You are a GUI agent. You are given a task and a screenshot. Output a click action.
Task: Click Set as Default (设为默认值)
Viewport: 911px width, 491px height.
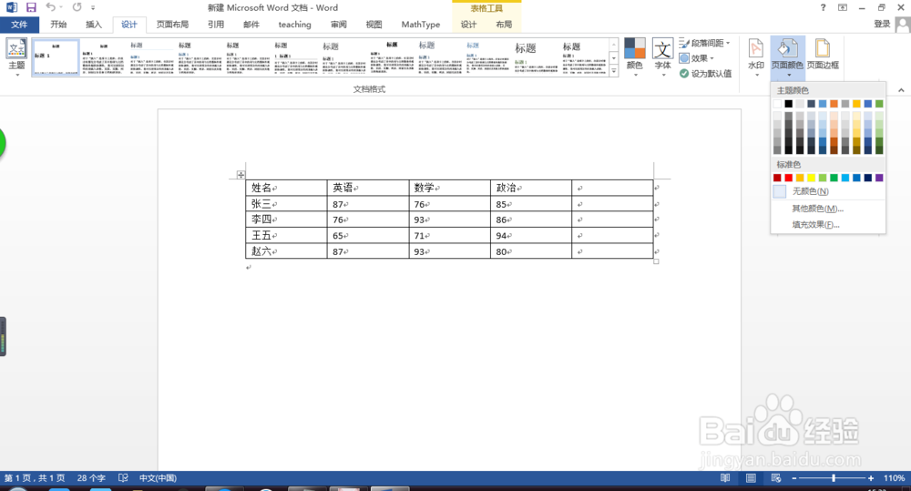coord(705,73)
